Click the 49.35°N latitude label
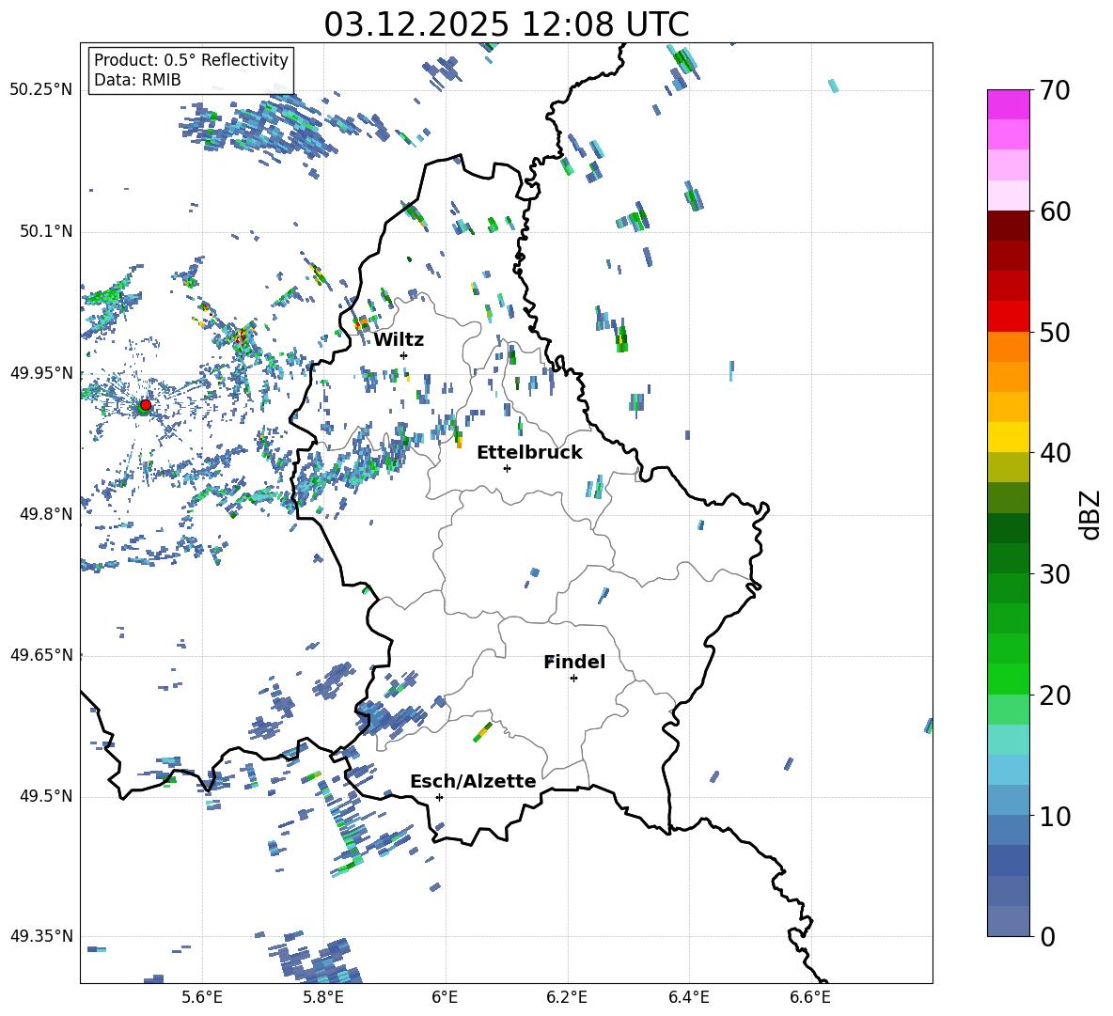Viewport: 1113px width, 1016px height. 41,936
